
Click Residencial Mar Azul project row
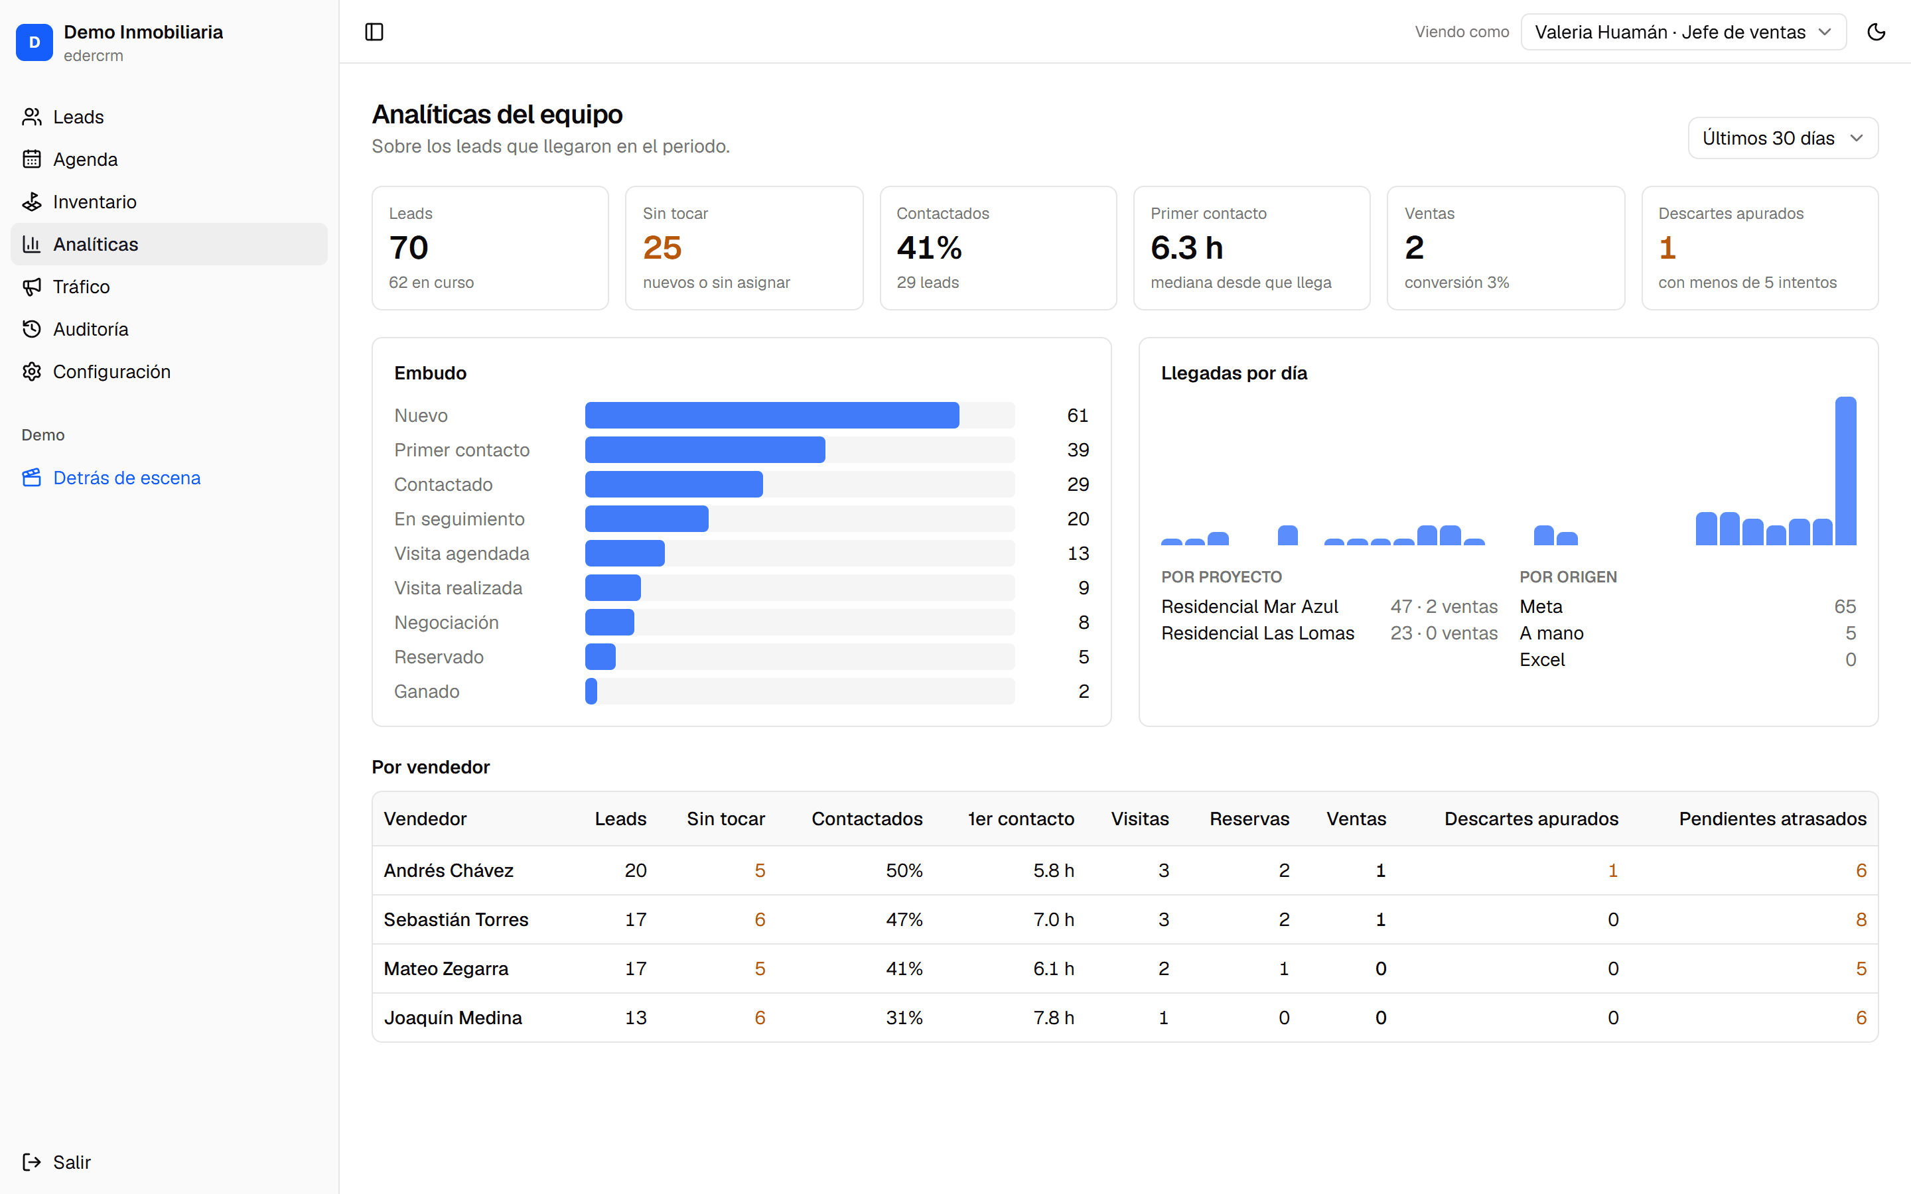point(1329,606)
